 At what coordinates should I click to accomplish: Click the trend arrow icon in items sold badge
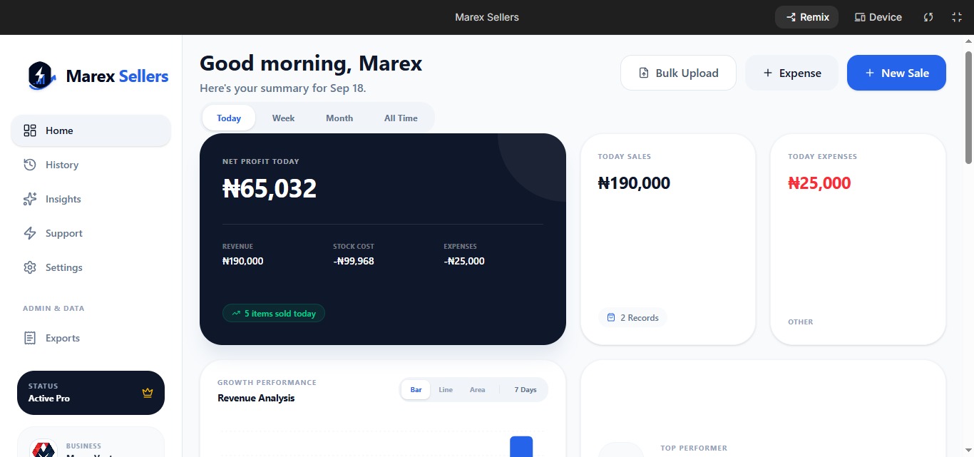tap(236, 313)
